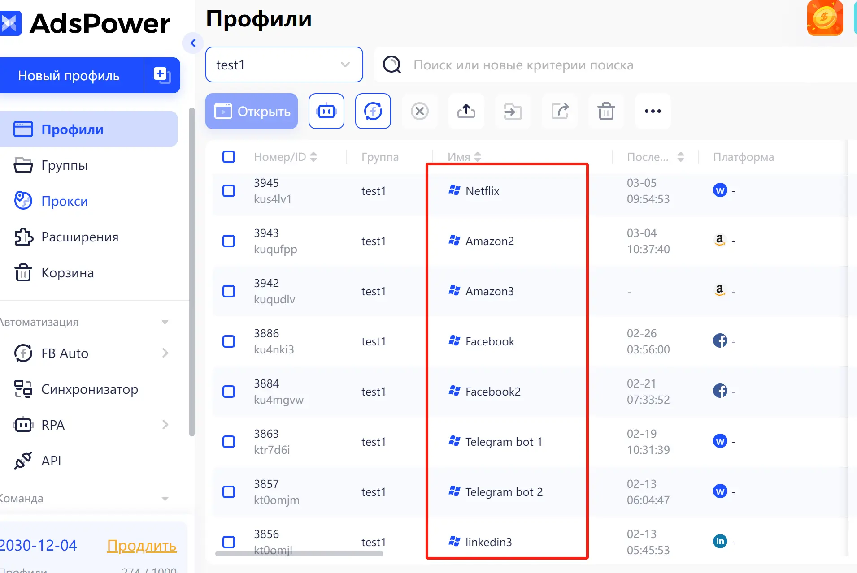This screenshot has height=573, width=857.
Task: Click the Windows icon beside Netflix
Action: pyautogui.click(x=454, y=190)
